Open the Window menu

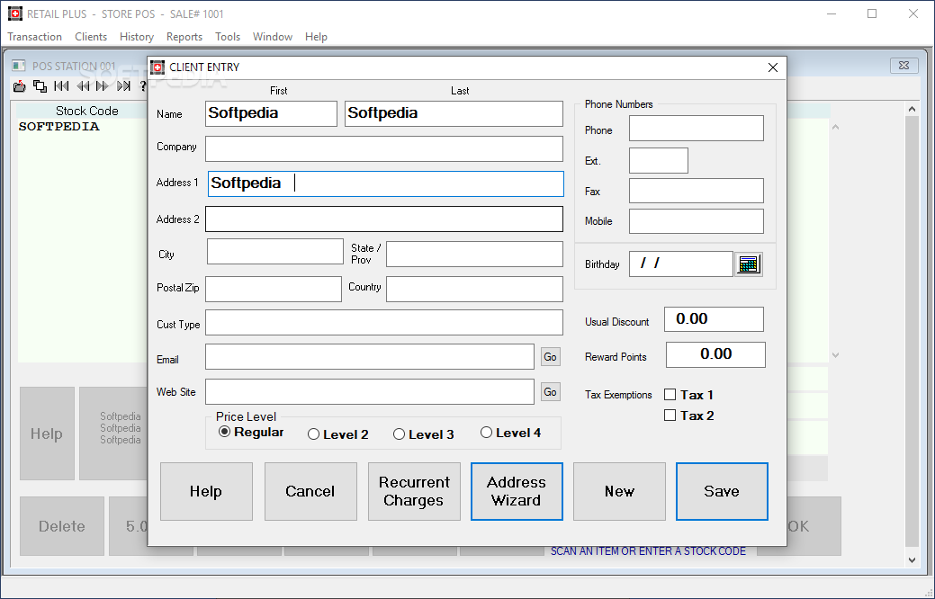pos(273,36)
